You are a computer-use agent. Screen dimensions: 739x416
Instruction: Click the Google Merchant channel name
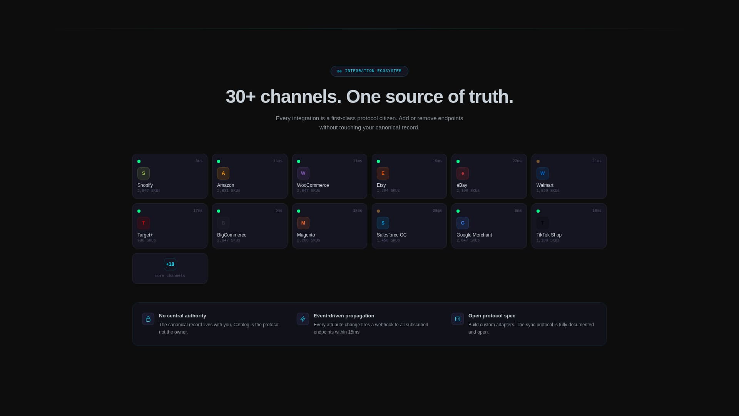tap(474, 235)
